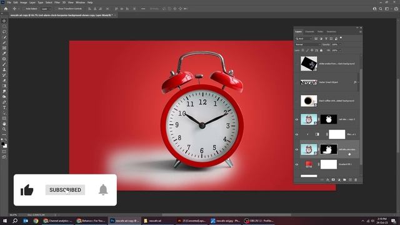Click the background color swatch

point(6,146)
